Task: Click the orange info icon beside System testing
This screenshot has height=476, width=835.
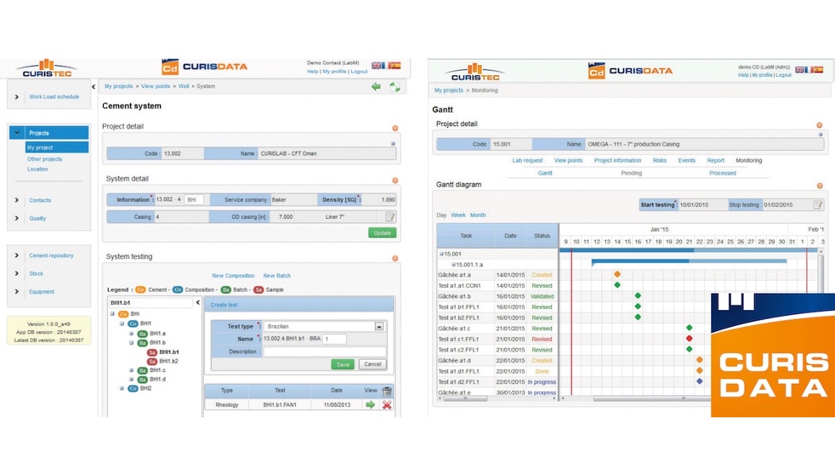Action: (x=395, y=258)
